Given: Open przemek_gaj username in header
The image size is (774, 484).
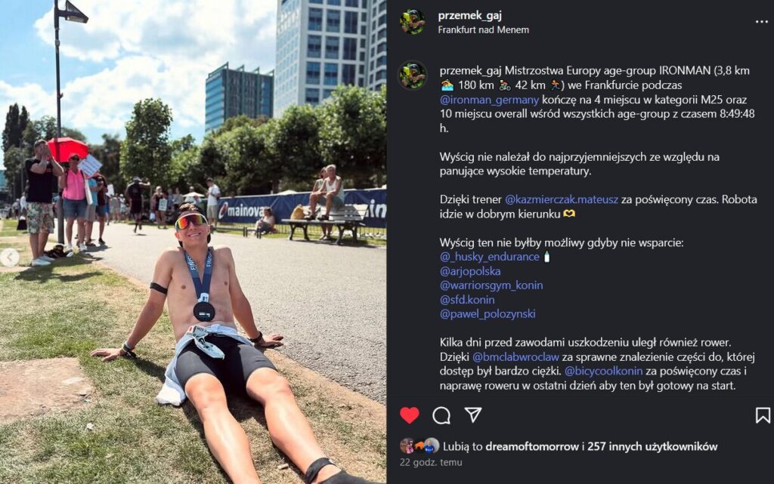Looking at the screenshot, I should tap(470, 16).
